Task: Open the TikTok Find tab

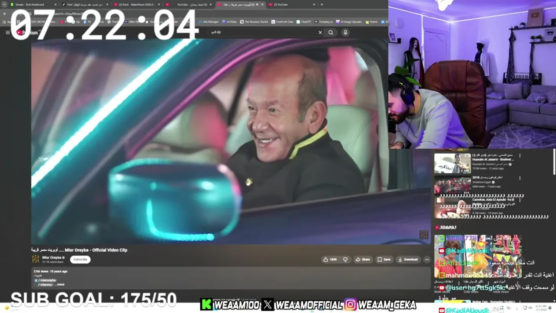Action: pos(85,4)
